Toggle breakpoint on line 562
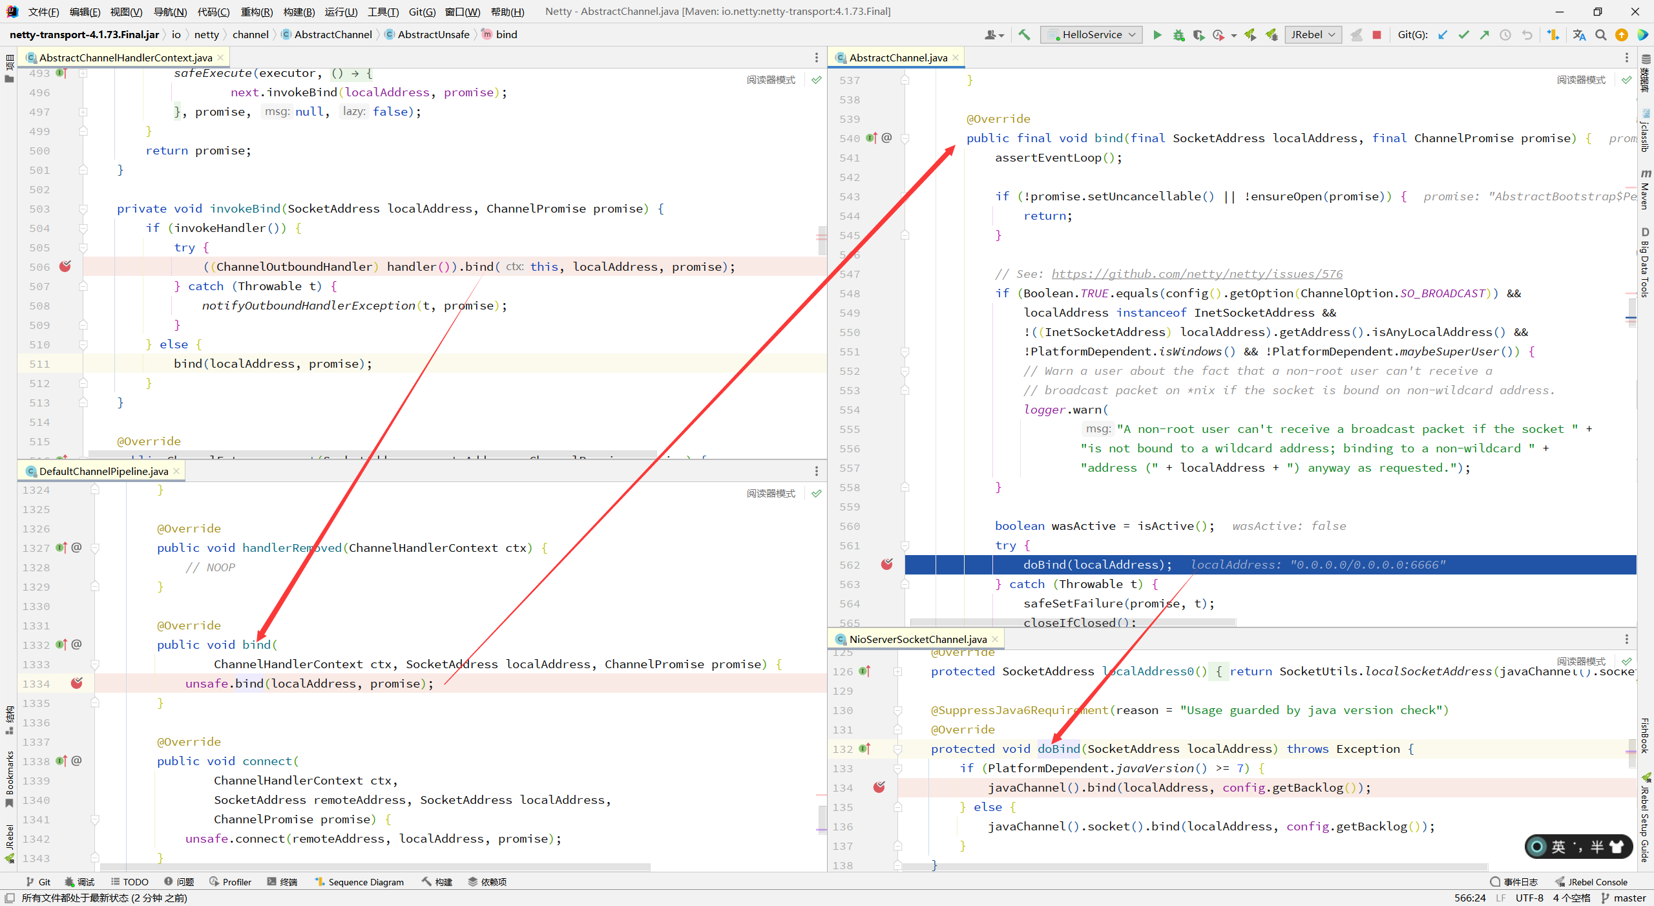The width and height of the screenshot is (1654, 906). [x=887, y=564]
